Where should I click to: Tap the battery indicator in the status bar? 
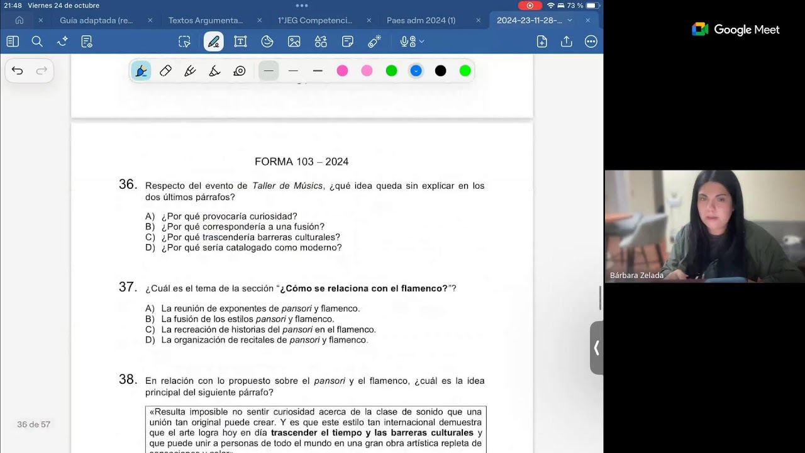[x=592, y=6]
